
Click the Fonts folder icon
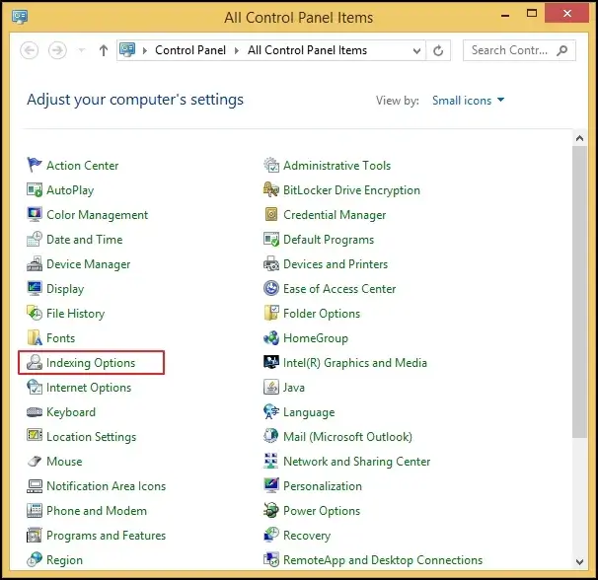coord(35,338)
